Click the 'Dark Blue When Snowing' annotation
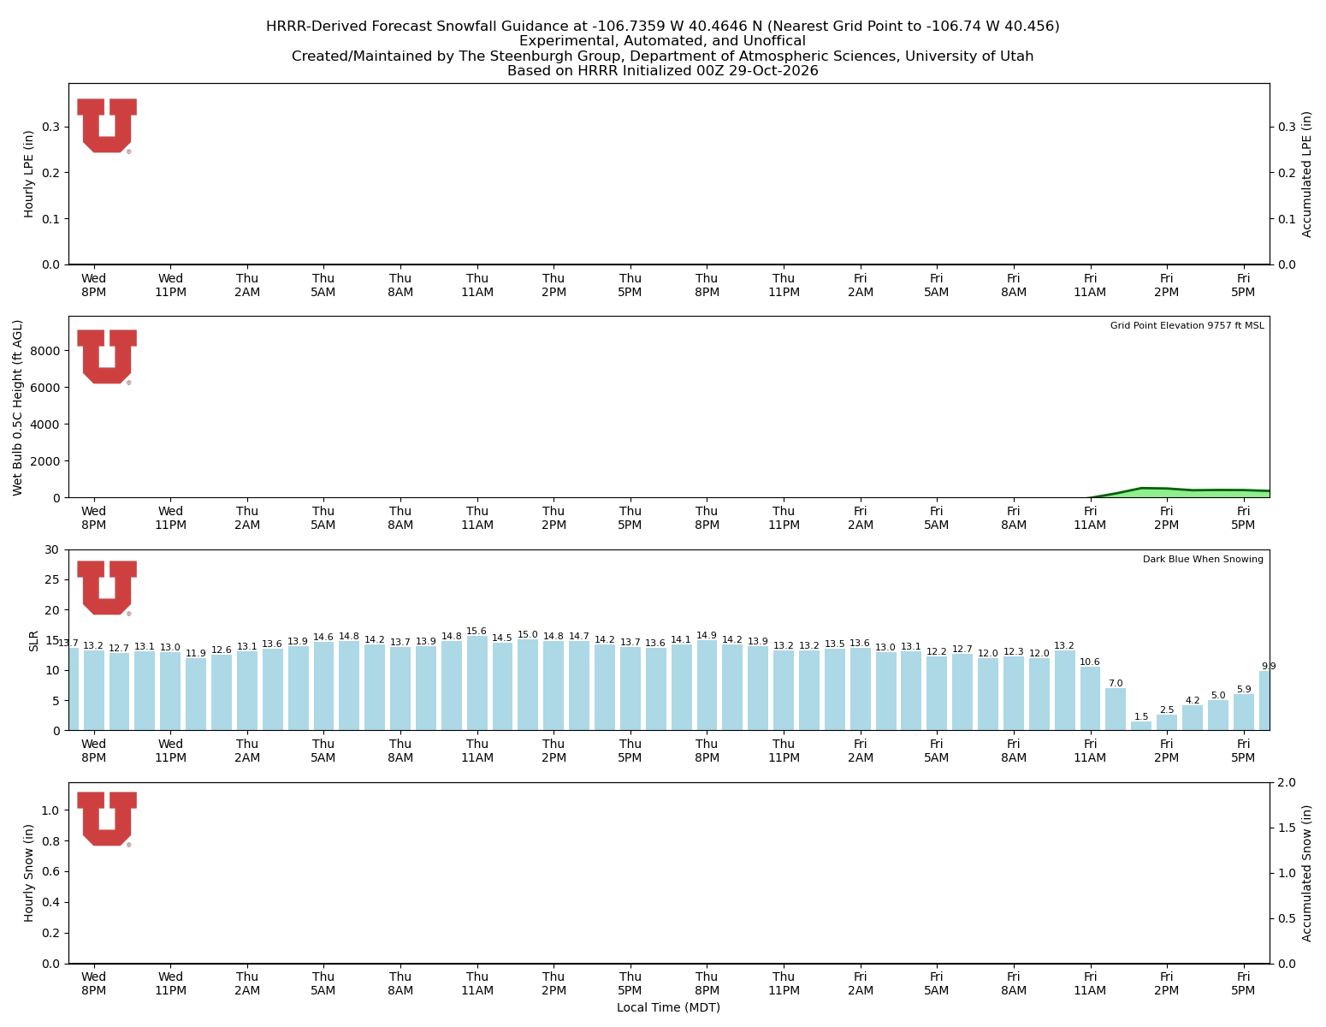Viewport: 1326px width, 1027px height. [1203, 560]
